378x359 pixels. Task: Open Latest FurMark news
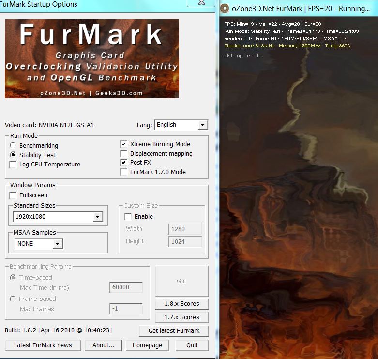[43, 345]
